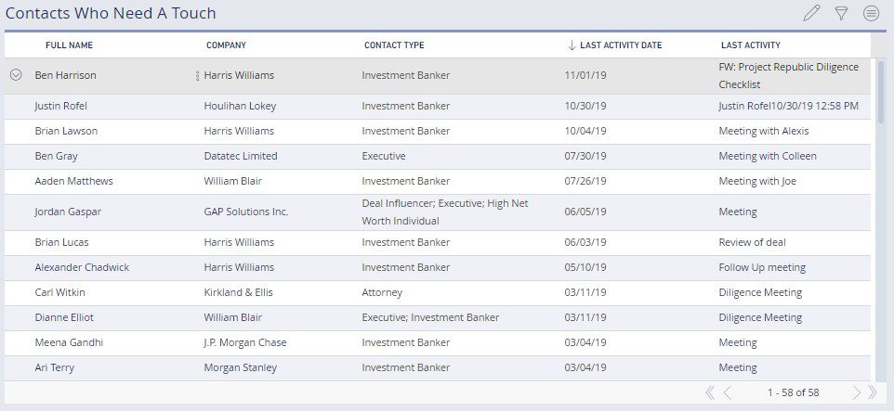This screenshot has width=894, height=411.
Task: Click the pencil edit icon
Action: (811, 13)
